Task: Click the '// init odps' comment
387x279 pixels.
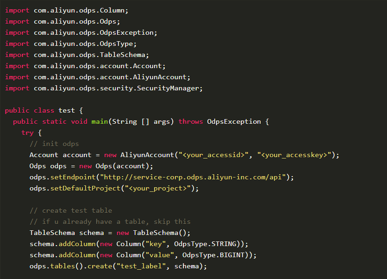Action: point(54,144)
